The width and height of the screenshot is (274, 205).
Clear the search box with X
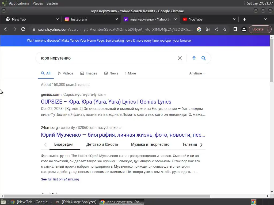(x=180, y=58)
